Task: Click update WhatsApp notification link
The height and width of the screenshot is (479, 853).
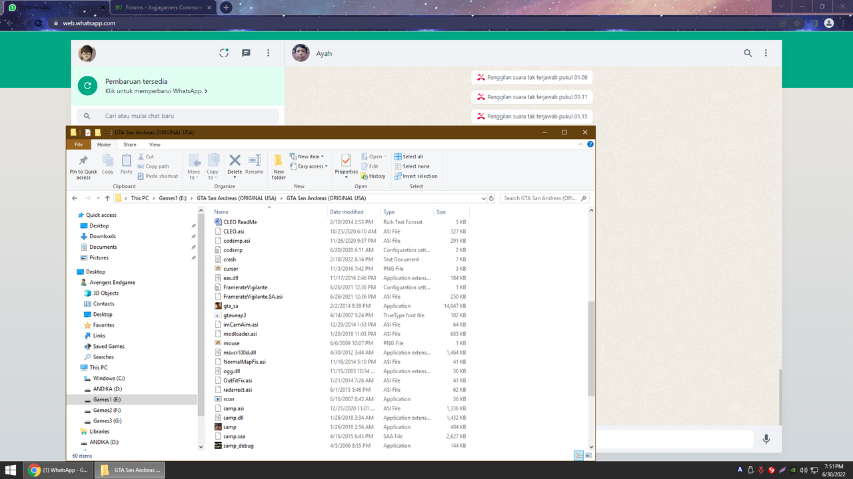Action: pyautogui.click(x=156, y=91)
